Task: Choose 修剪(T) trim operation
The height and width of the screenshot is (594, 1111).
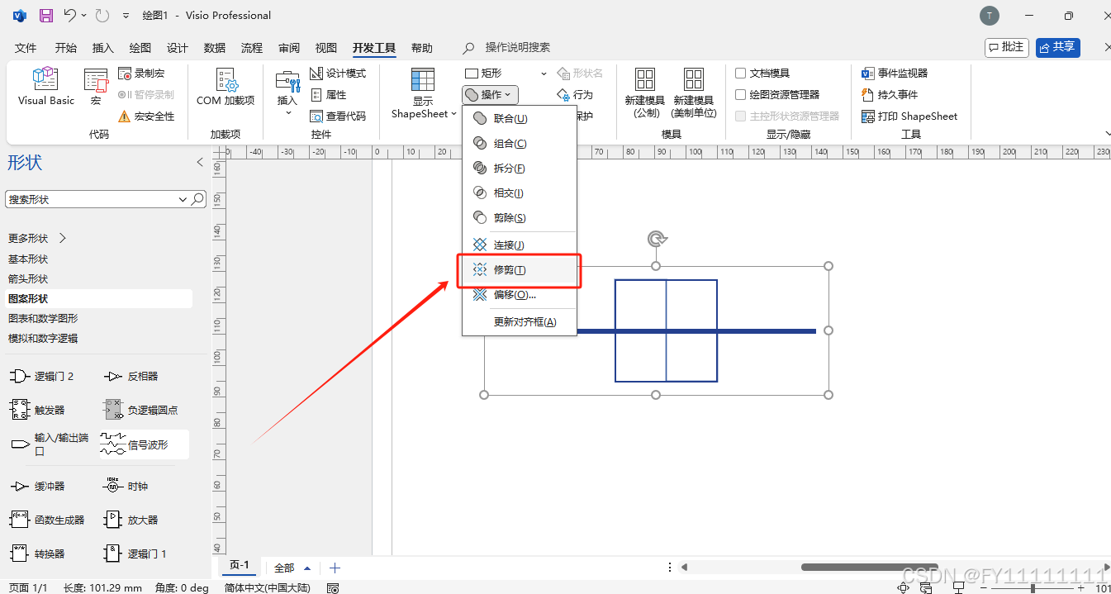Action: tap(519, 270)
